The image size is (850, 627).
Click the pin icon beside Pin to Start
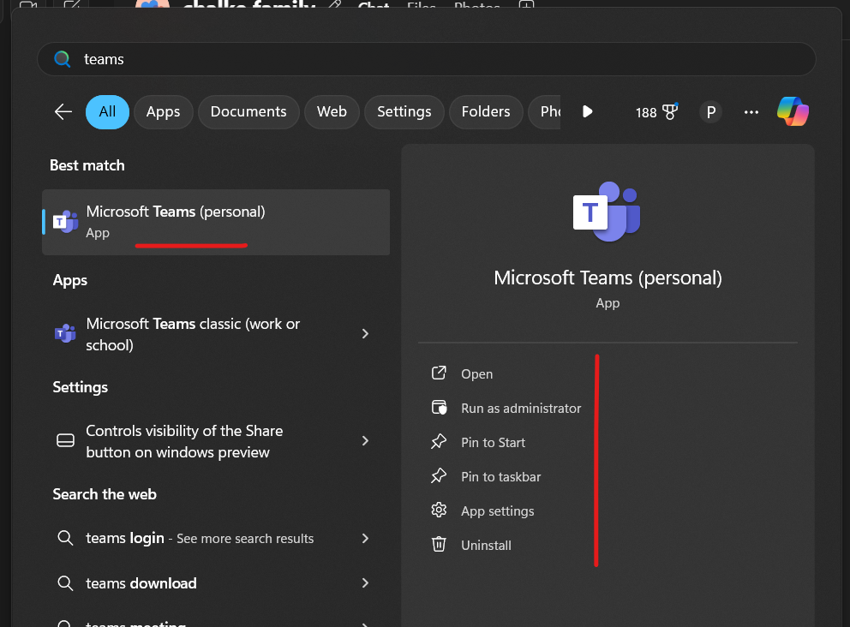pyautogui.click(x=439, y=442)
